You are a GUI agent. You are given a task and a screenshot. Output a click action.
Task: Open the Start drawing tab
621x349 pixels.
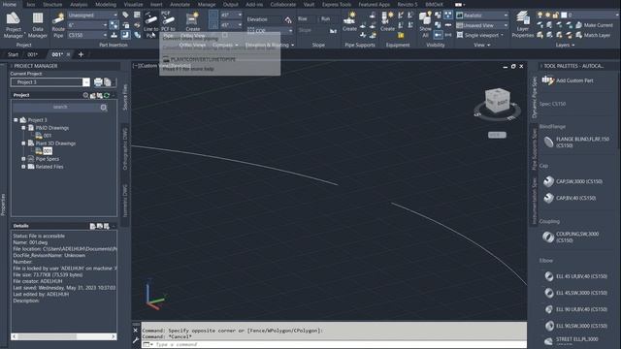coord(13,54)
